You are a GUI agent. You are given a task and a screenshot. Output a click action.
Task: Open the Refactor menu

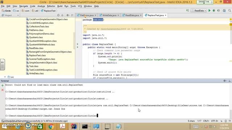click(x=51, y=6)
